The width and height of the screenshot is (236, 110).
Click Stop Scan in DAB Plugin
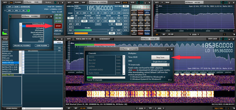tap(160, 57)
